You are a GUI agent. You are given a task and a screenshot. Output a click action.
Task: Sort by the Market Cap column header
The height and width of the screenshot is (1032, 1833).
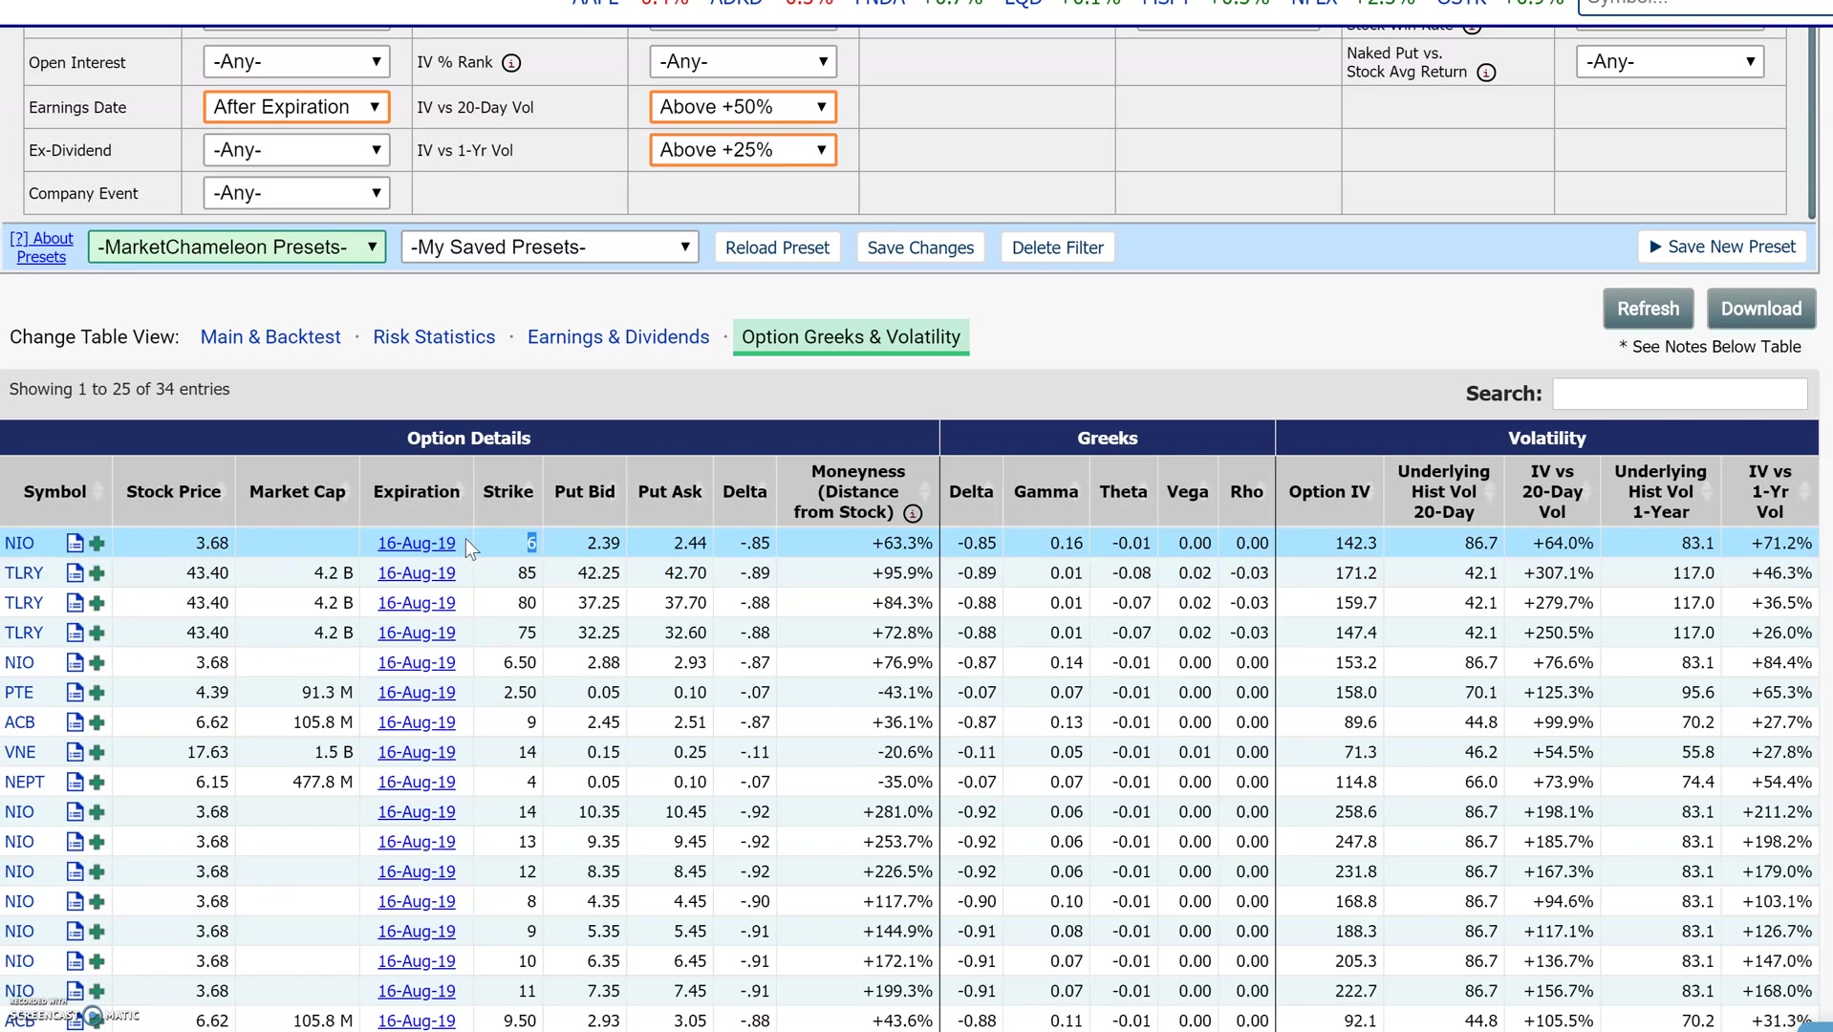[297, 492]
